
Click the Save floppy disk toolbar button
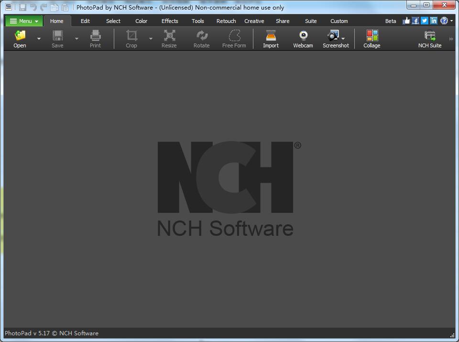click(x=57, y=39)
